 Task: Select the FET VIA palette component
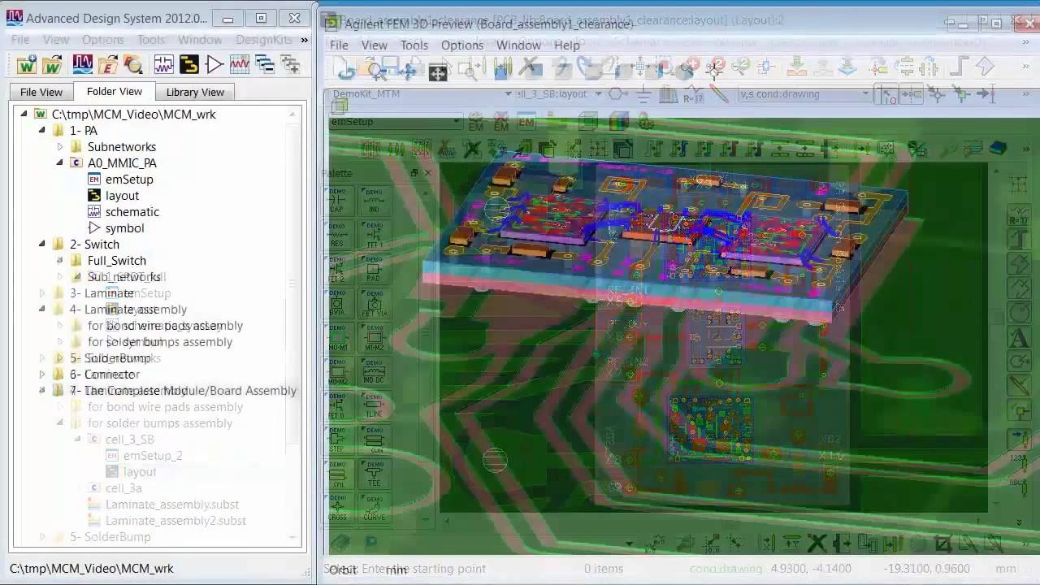(374, 305)
